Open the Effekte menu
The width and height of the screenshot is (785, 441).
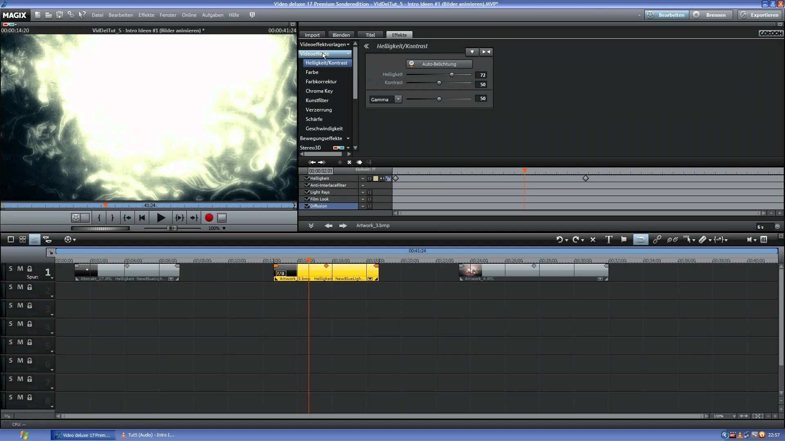coord(146,15)
